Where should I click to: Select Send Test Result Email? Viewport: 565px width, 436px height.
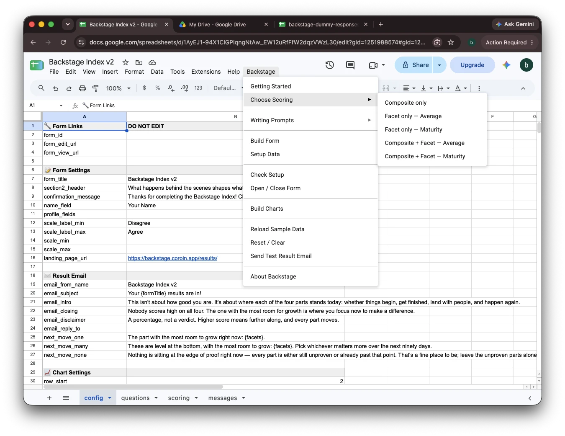pos(310,256)
